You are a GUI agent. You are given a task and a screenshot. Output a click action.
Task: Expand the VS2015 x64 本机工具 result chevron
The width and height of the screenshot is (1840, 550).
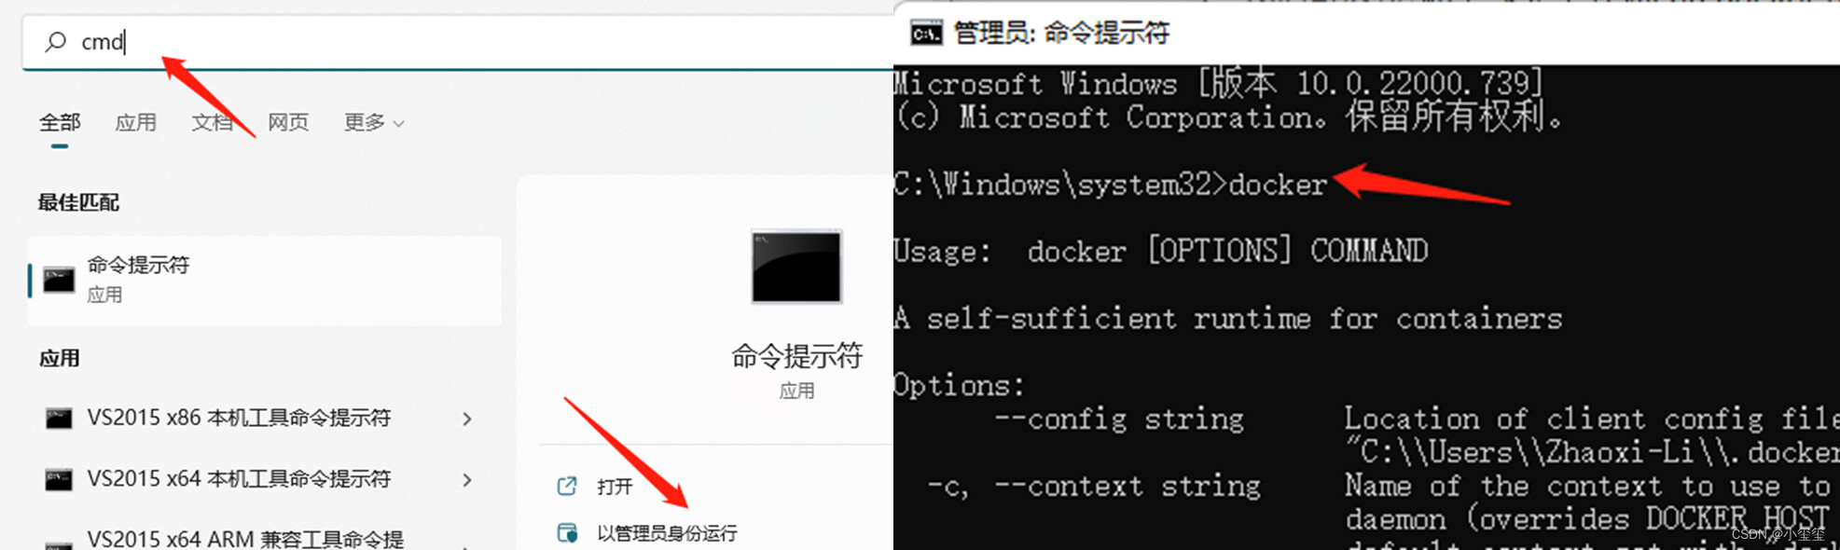tap(467, 480)
